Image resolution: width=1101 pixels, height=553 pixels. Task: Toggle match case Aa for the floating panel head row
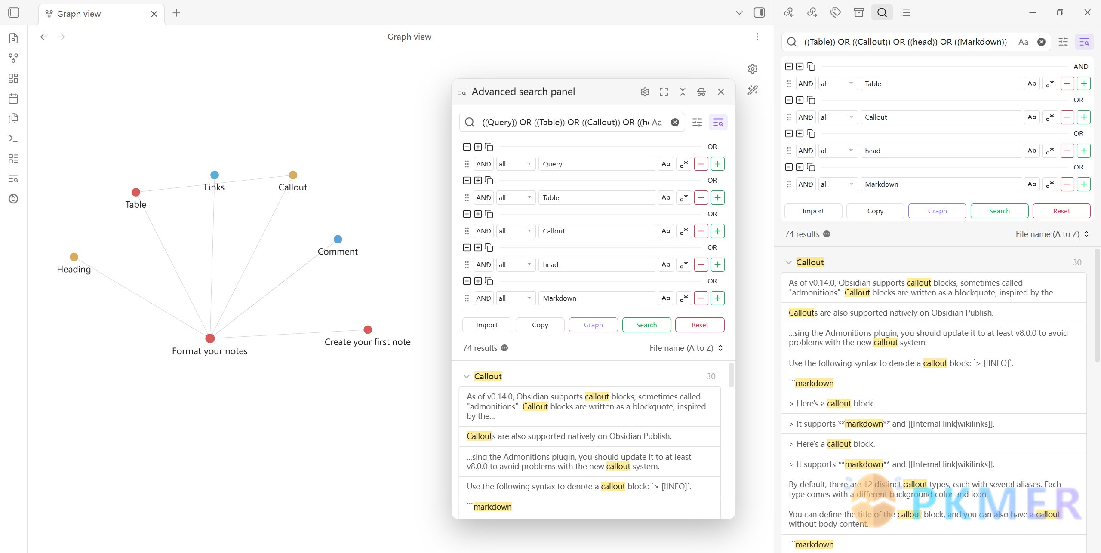coord(666,264)
